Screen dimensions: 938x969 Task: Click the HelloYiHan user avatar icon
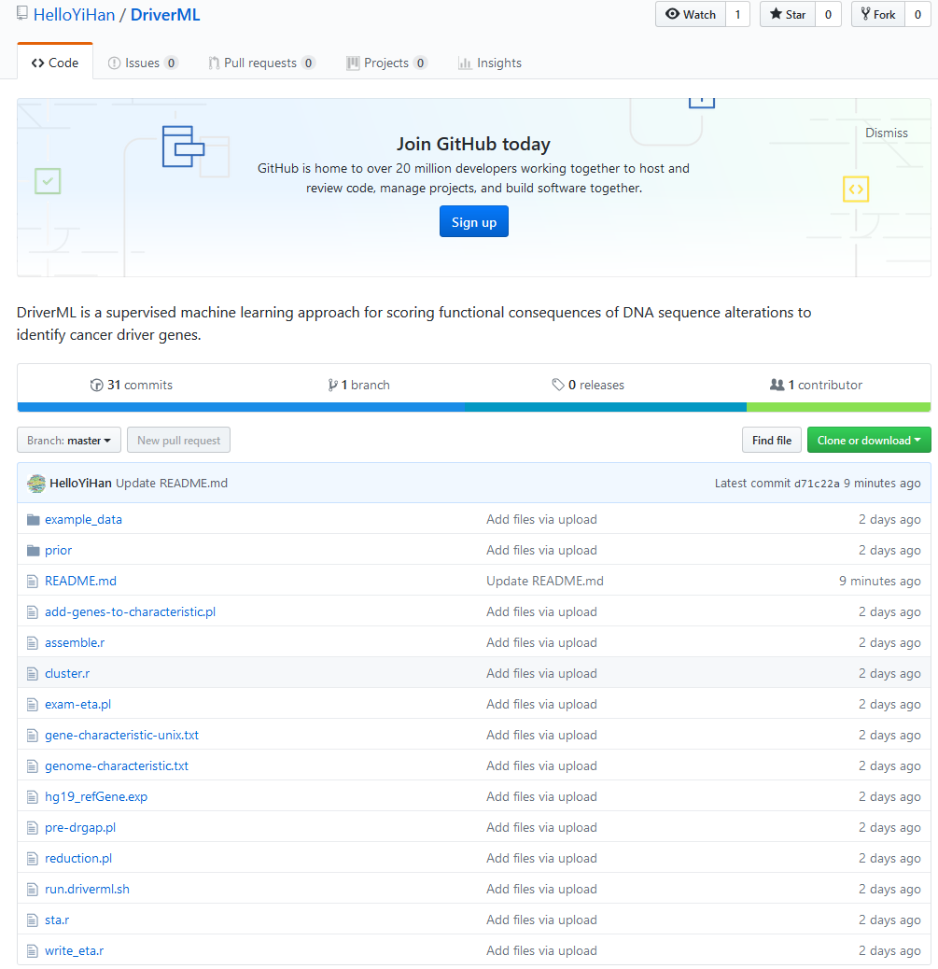[36, 484]
